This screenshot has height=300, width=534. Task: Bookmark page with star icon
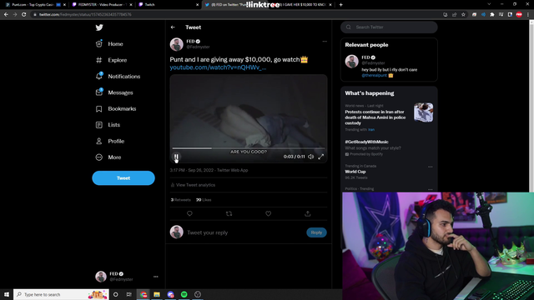click(463, 15)
